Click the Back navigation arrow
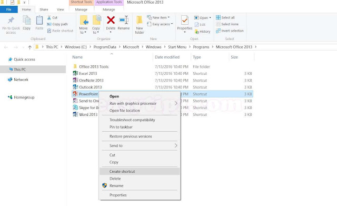The image size is (337, 206). pyautogui.click(x=6, y=47)
